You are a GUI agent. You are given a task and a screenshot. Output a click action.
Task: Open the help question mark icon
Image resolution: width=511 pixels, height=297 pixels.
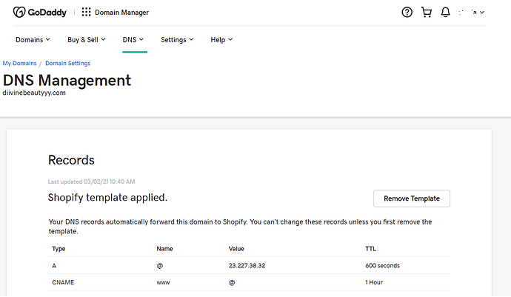point(407,12)
